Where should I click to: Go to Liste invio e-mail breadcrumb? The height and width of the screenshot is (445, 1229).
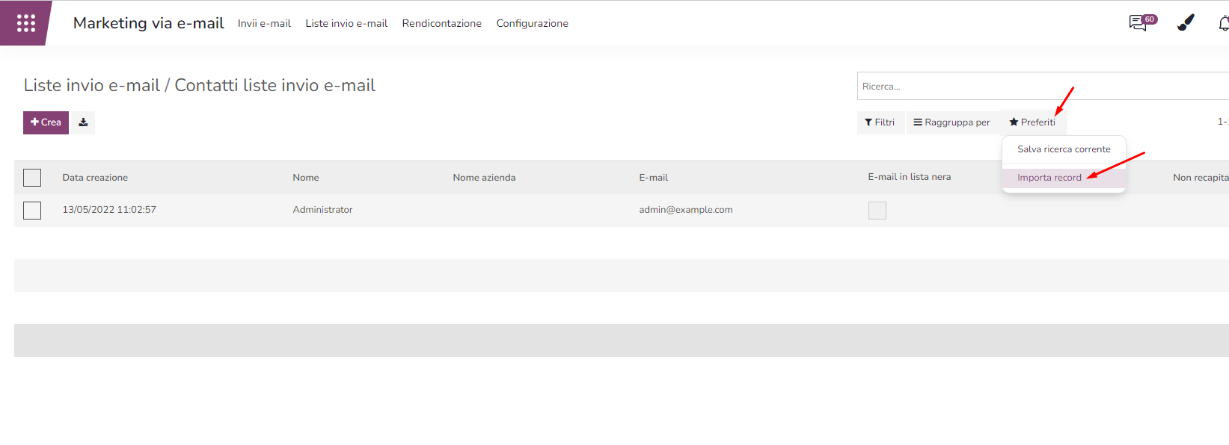click(92, 86)
